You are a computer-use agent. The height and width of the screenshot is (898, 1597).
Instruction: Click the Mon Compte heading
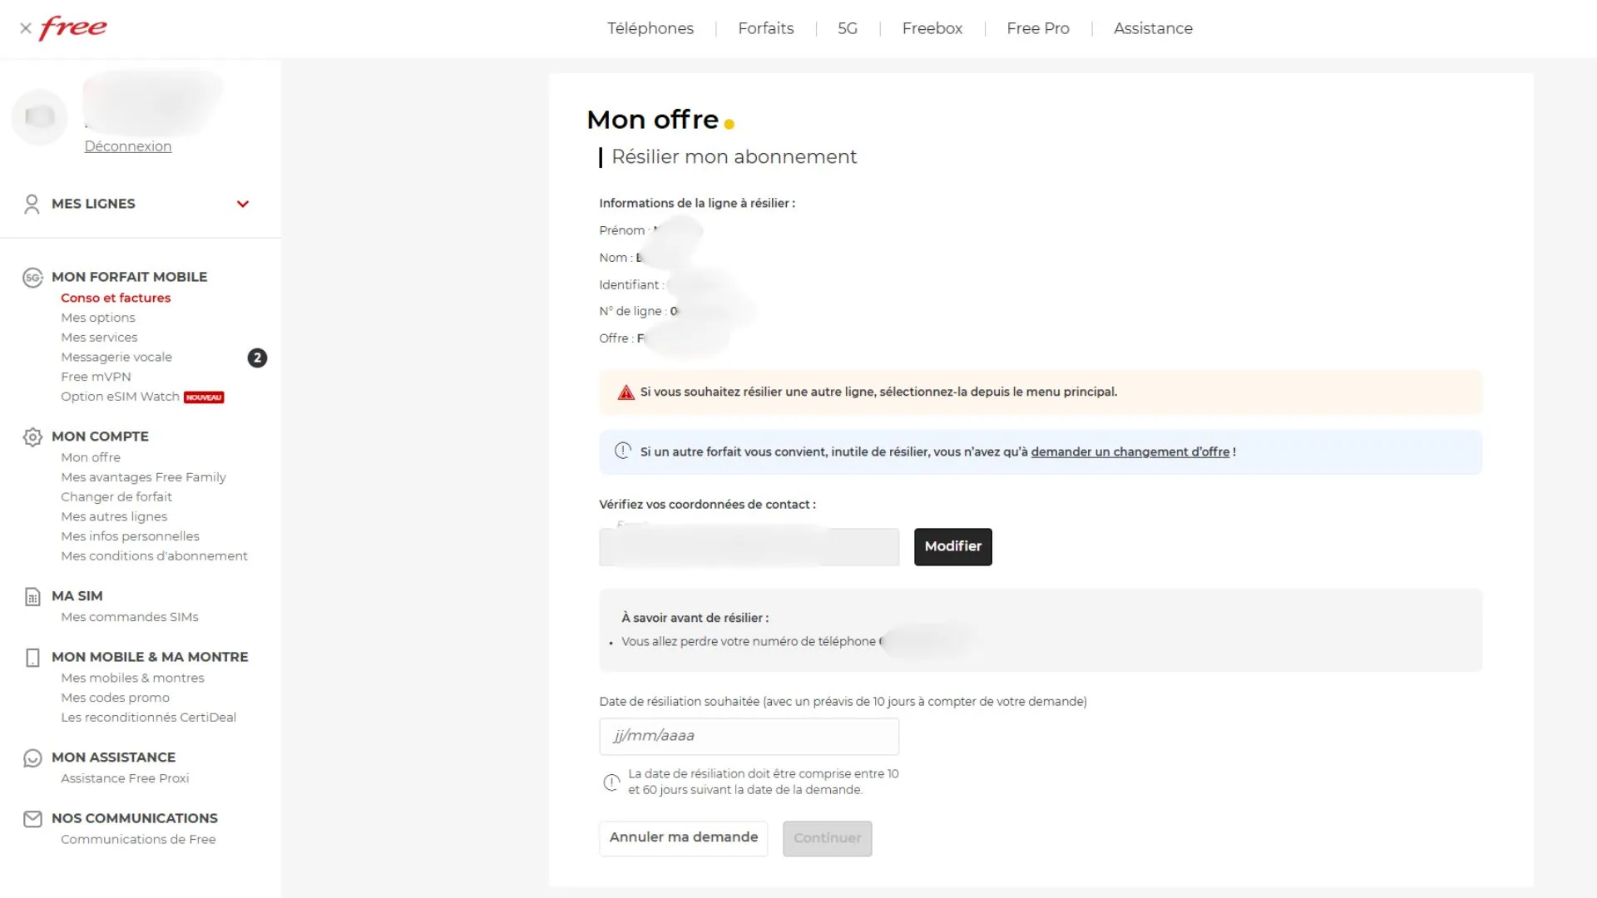[x=100, y=437]
